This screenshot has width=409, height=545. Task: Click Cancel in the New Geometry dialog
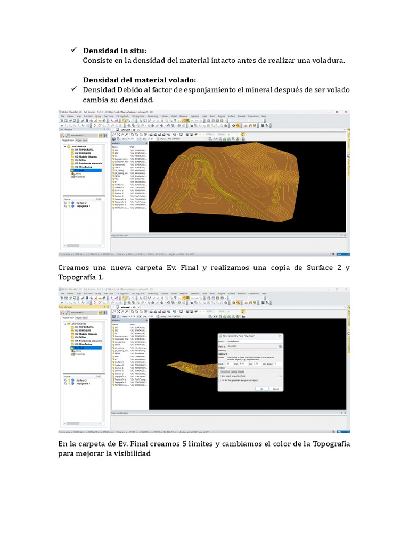click(x=276, y=389)
